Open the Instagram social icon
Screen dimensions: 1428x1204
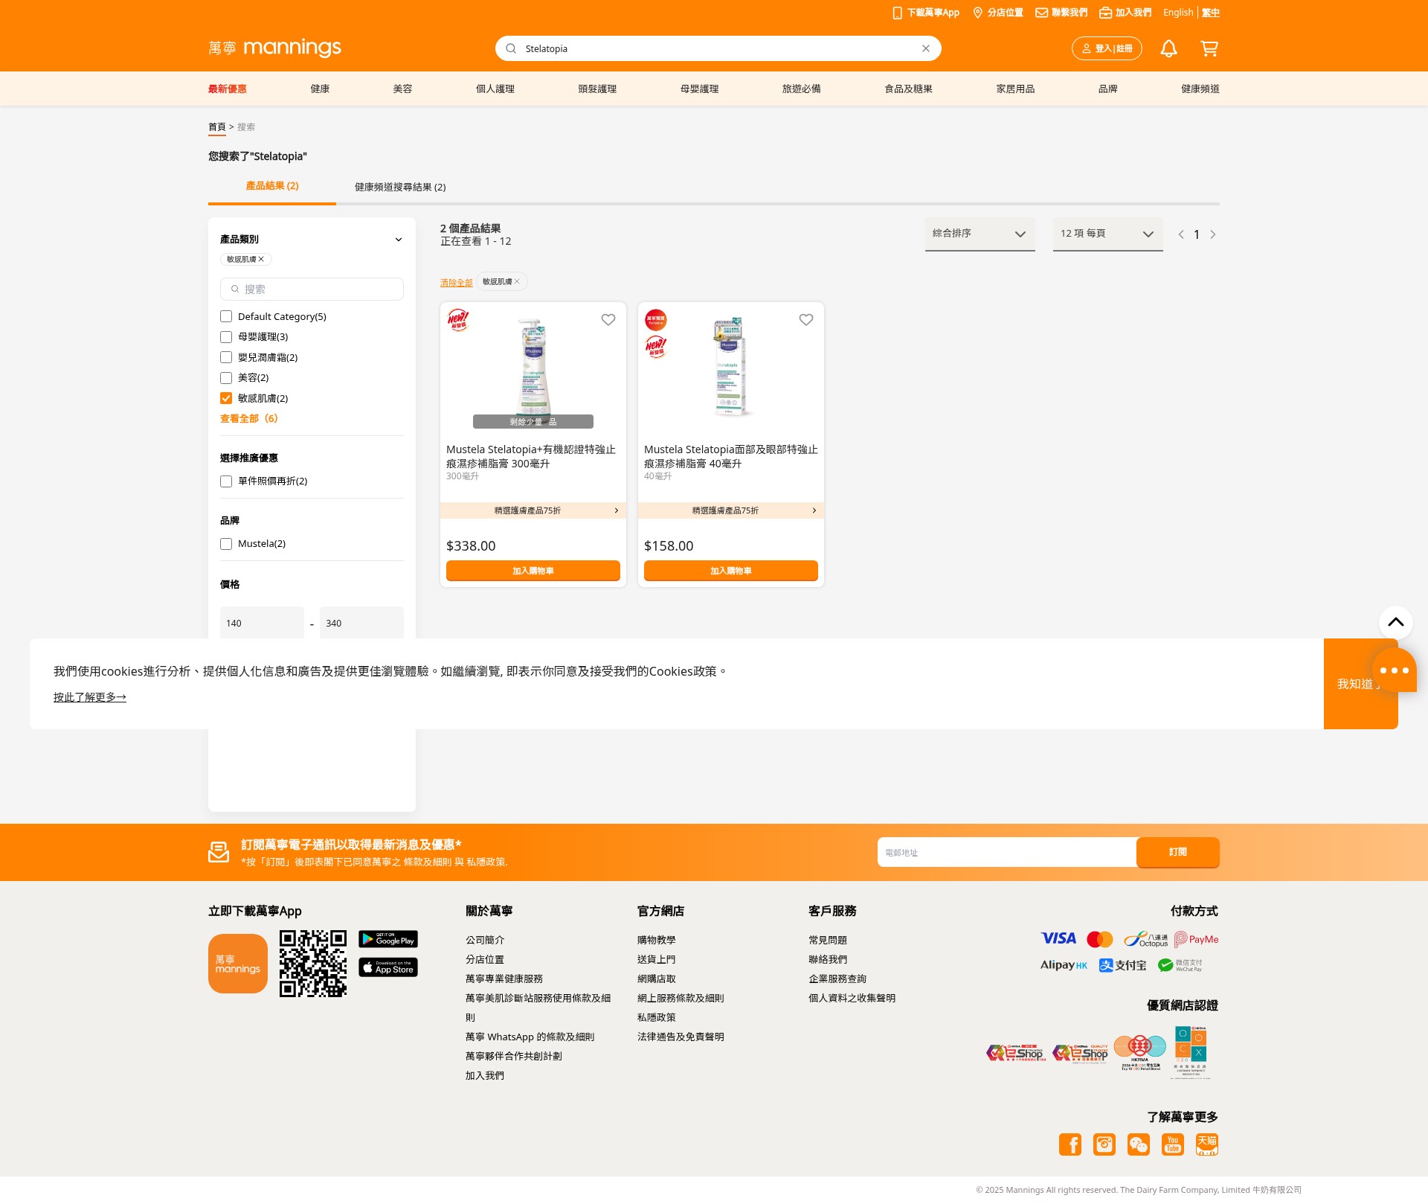tap(1104, 1144)
